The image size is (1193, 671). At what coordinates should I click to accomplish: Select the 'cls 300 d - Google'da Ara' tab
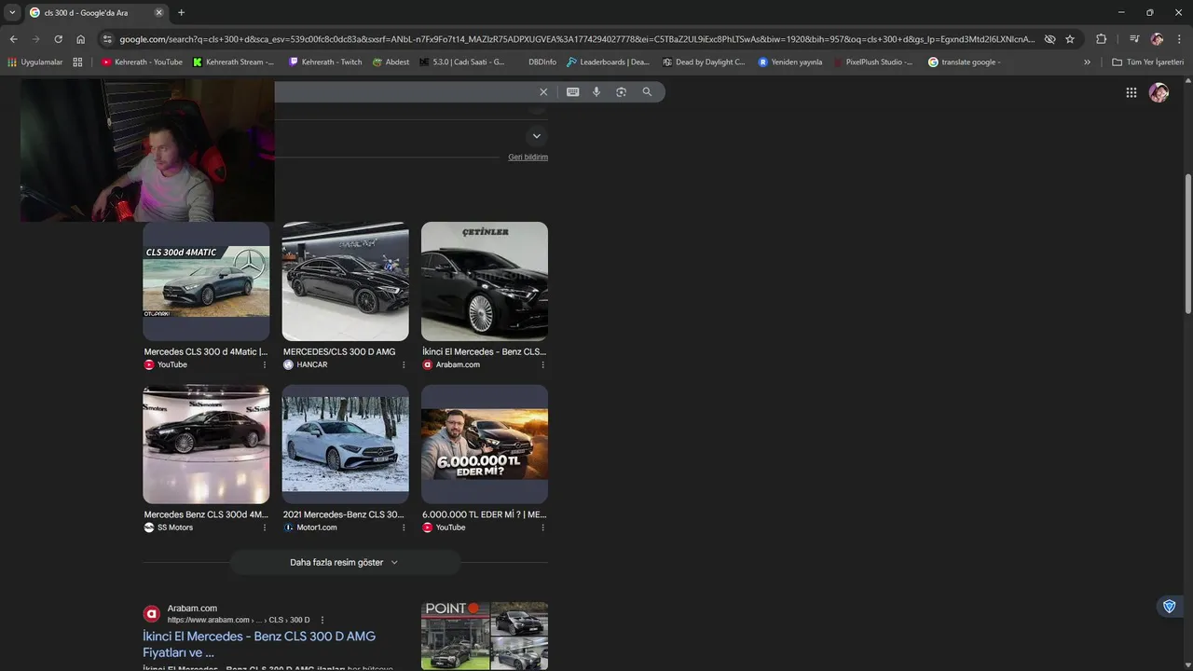(95, 12)
